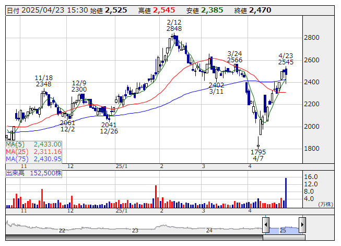
Task: Click the 安値 2,385 low value
Action: point(205,10)
